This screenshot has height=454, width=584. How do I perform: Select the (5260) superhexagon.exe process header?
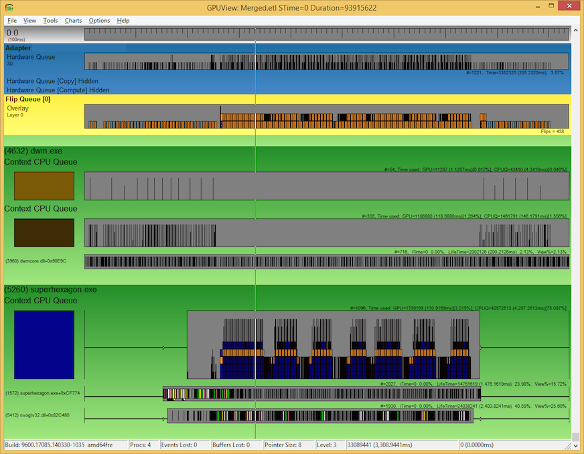tap(51, 289)
